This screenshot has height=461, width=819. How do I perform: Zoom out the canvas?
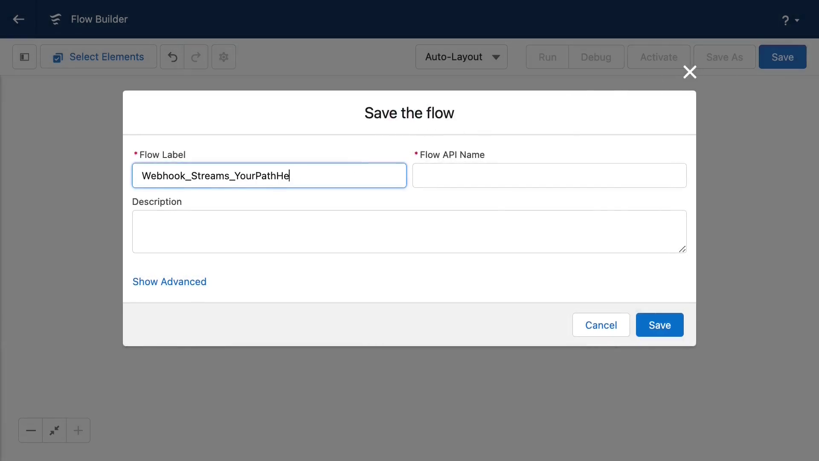[31, 430]
